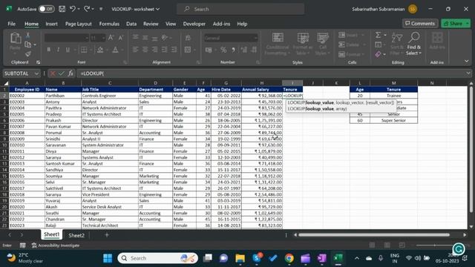Open Chrome from the taskbar
This screenshot has height=267, width=475.
click(289, 258)
